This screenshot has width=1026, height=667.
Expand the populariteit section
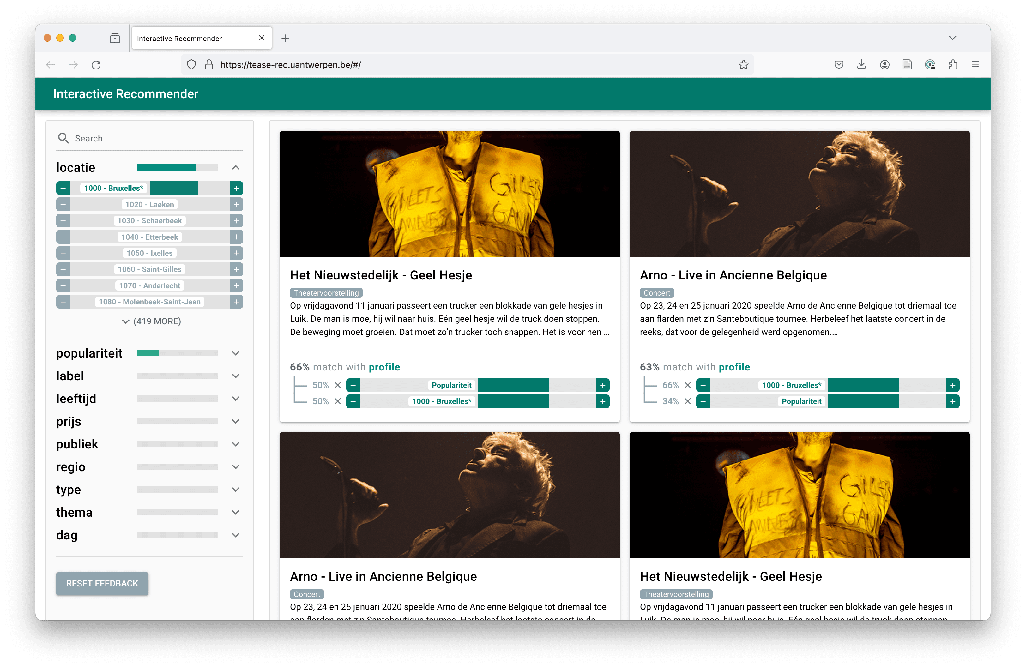point(235,353)
